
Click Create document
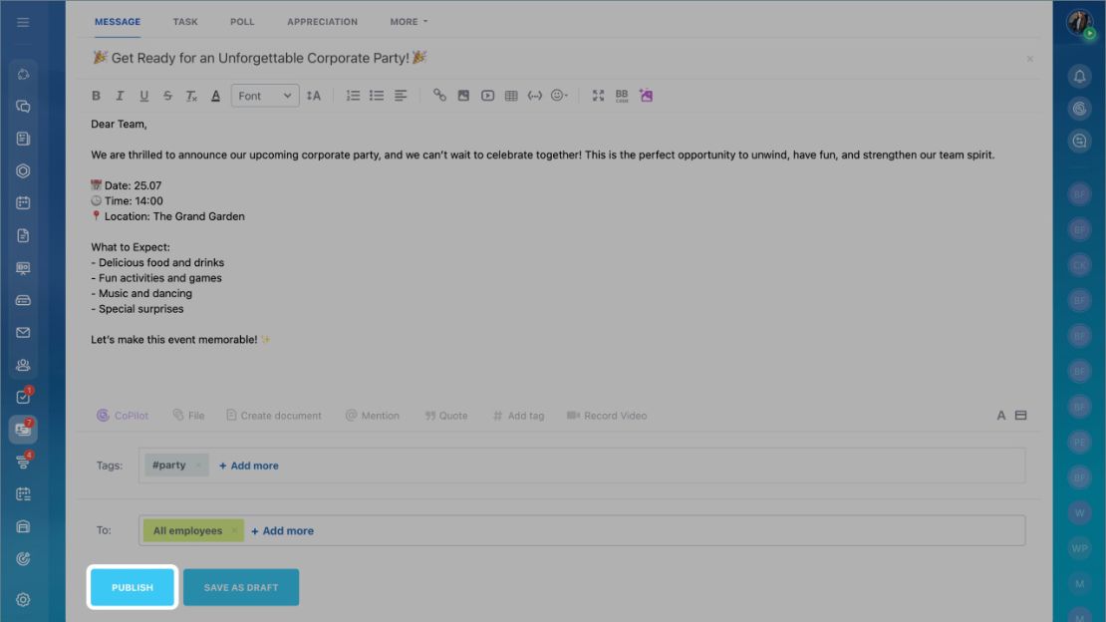coord(274,416)
